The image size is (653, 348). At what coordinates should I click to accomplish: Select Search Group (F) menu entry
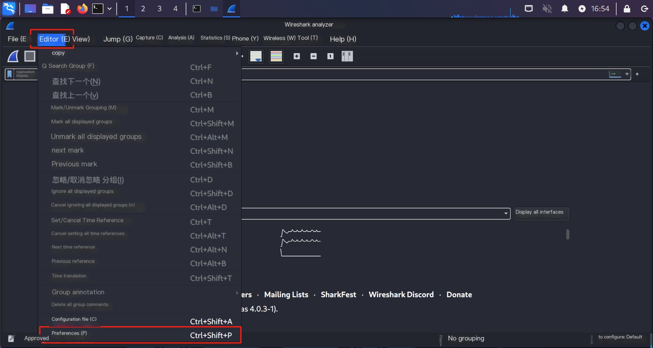[139, 66]
